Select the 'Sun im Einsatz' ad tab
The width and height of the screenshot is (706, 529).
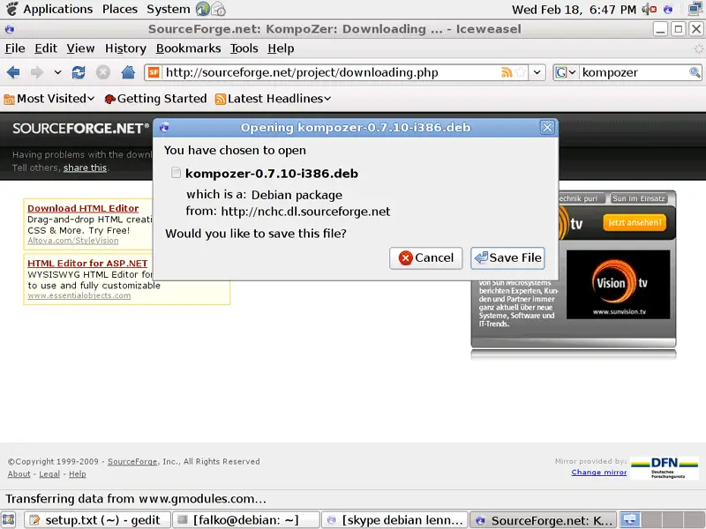(x=638, y=198)
